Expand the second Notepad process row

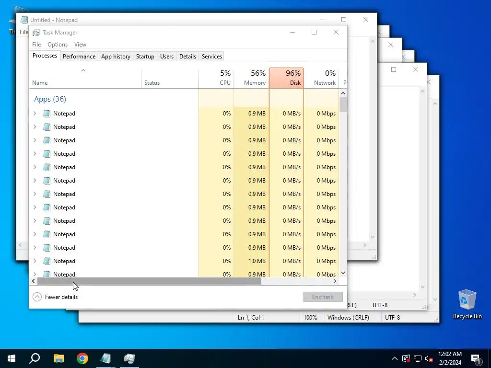click(35, 126)
